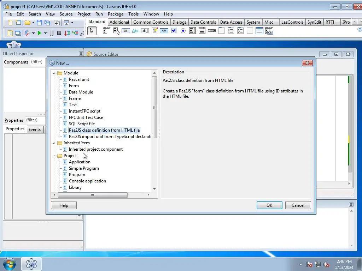Open the Package menu
Screen dimensions: 362x271
[x=116, y=14]
